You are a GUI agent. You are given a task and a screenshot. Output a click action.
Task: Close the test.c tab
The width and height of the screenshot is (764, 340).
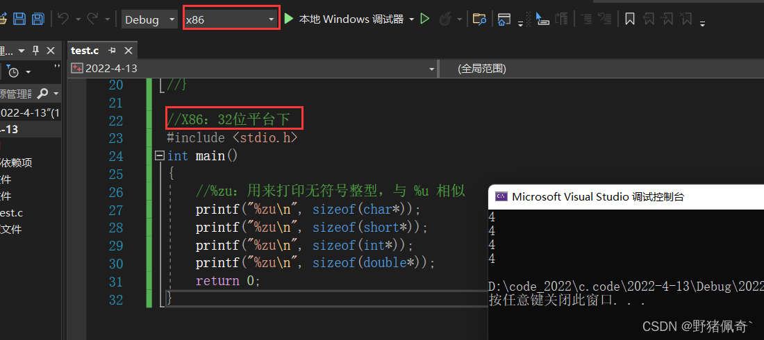(128, 51)
